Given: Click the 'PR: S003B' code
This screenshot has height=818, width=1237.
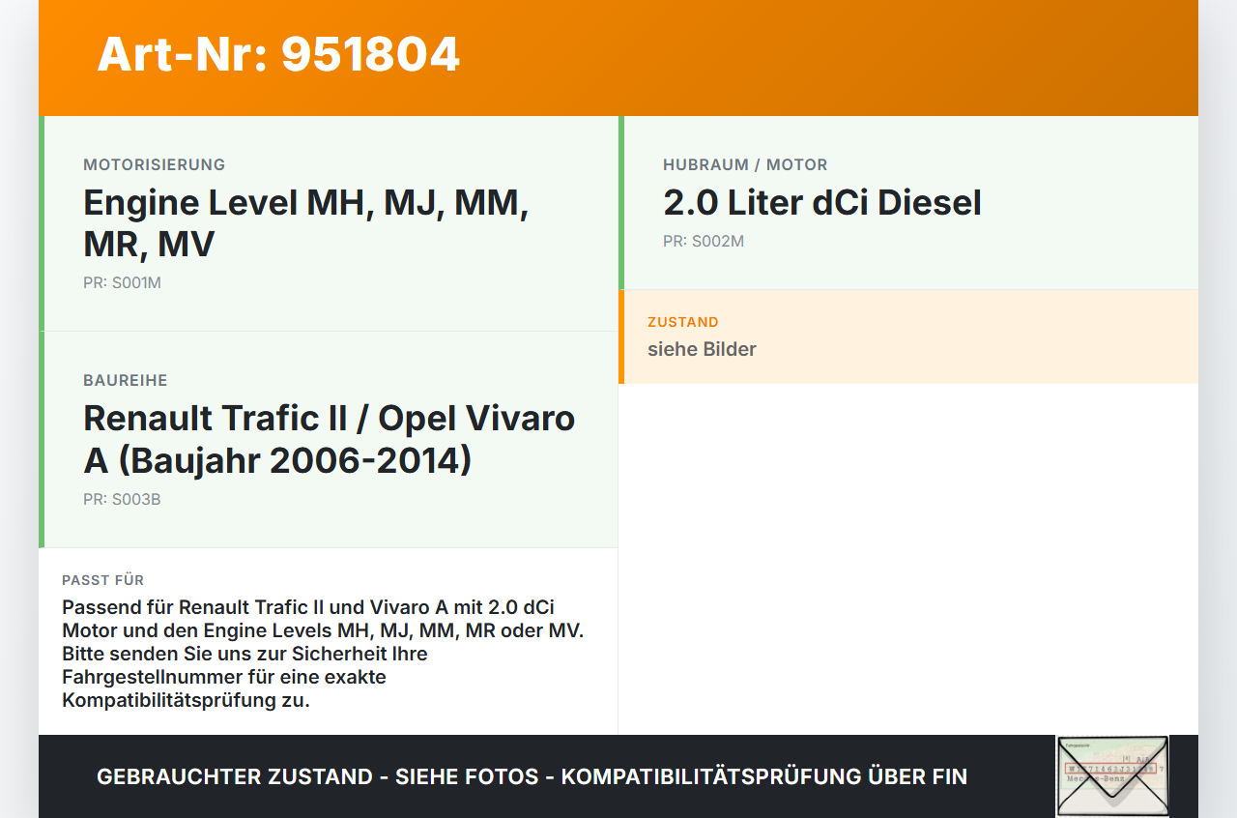Looking at the screenshot, I should pos(122,500).
